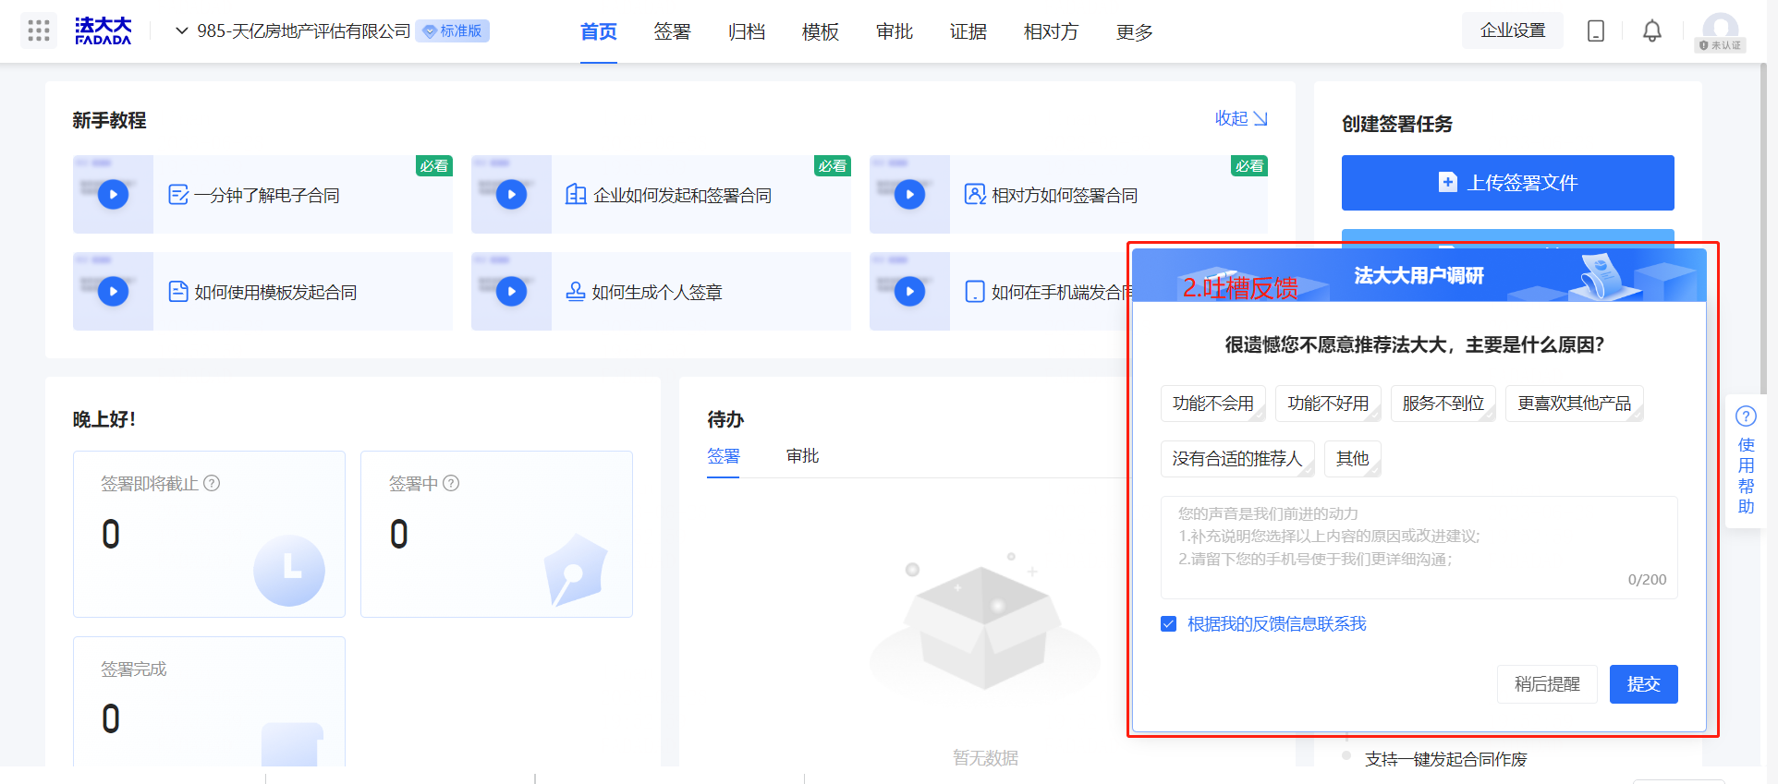Click 上传签署文件 button
1778x784 pixels.
[x=1507, y=183]
